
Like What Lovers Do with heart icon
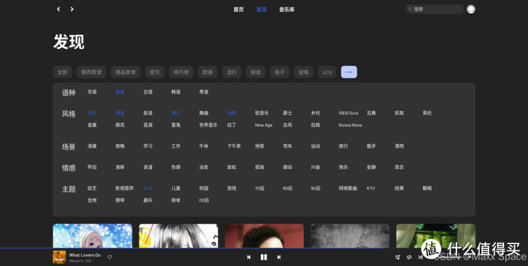[x=109, y=257]
